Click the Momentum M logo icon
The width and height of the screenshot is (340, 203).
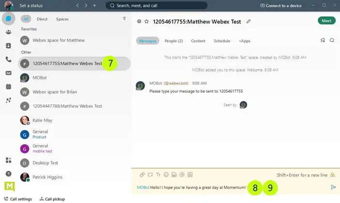coord(10,186)
